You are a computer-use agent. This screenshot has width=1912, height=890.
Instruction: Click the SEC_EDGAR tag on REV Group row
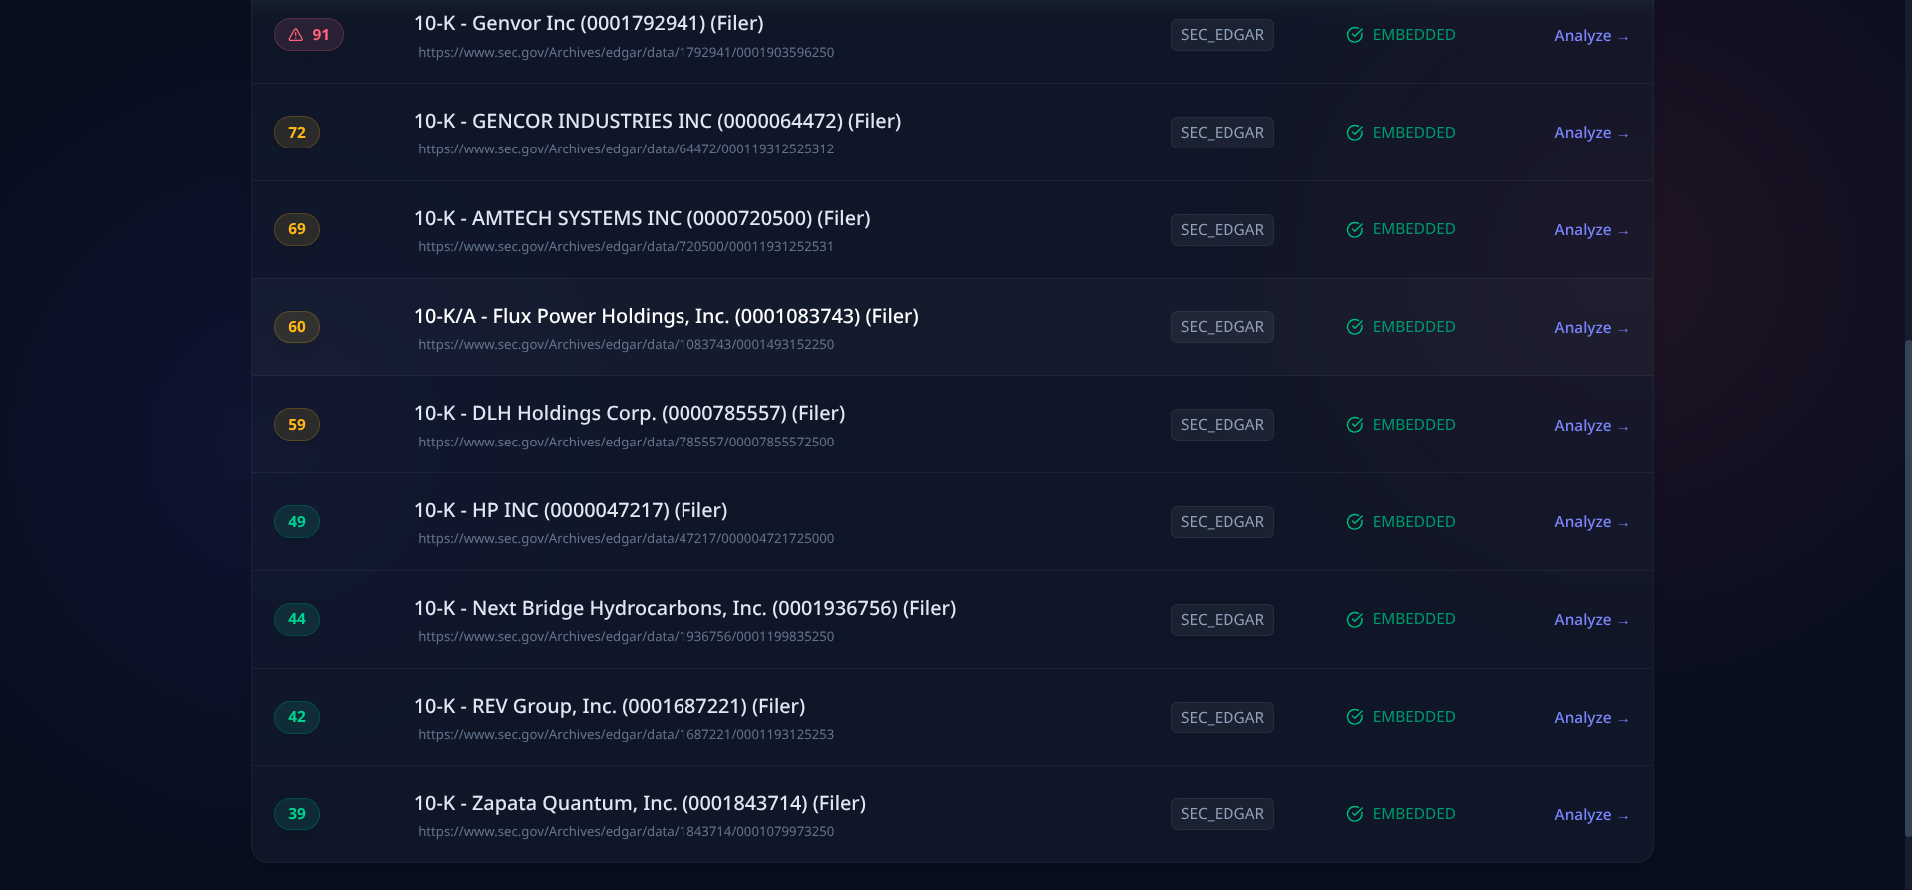pos(1223,718)
